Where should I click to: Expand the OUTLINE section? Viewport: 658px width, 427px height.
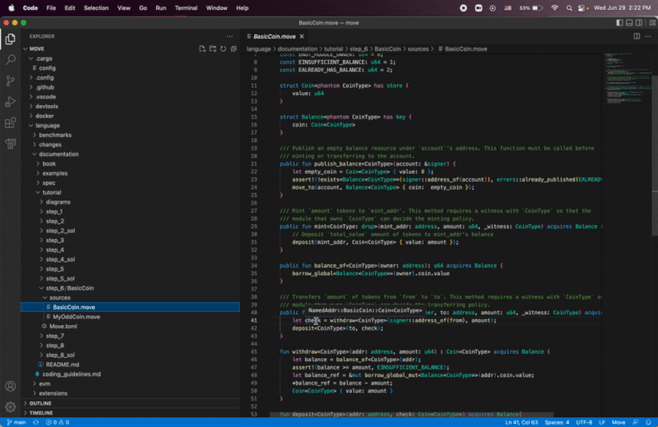click(40, 403)
